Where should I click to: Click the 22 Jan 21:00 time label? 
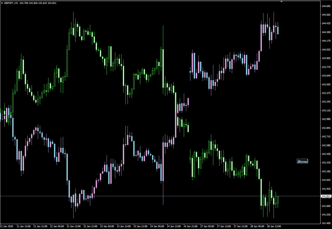pyautogui.click(x=90, y=226)
